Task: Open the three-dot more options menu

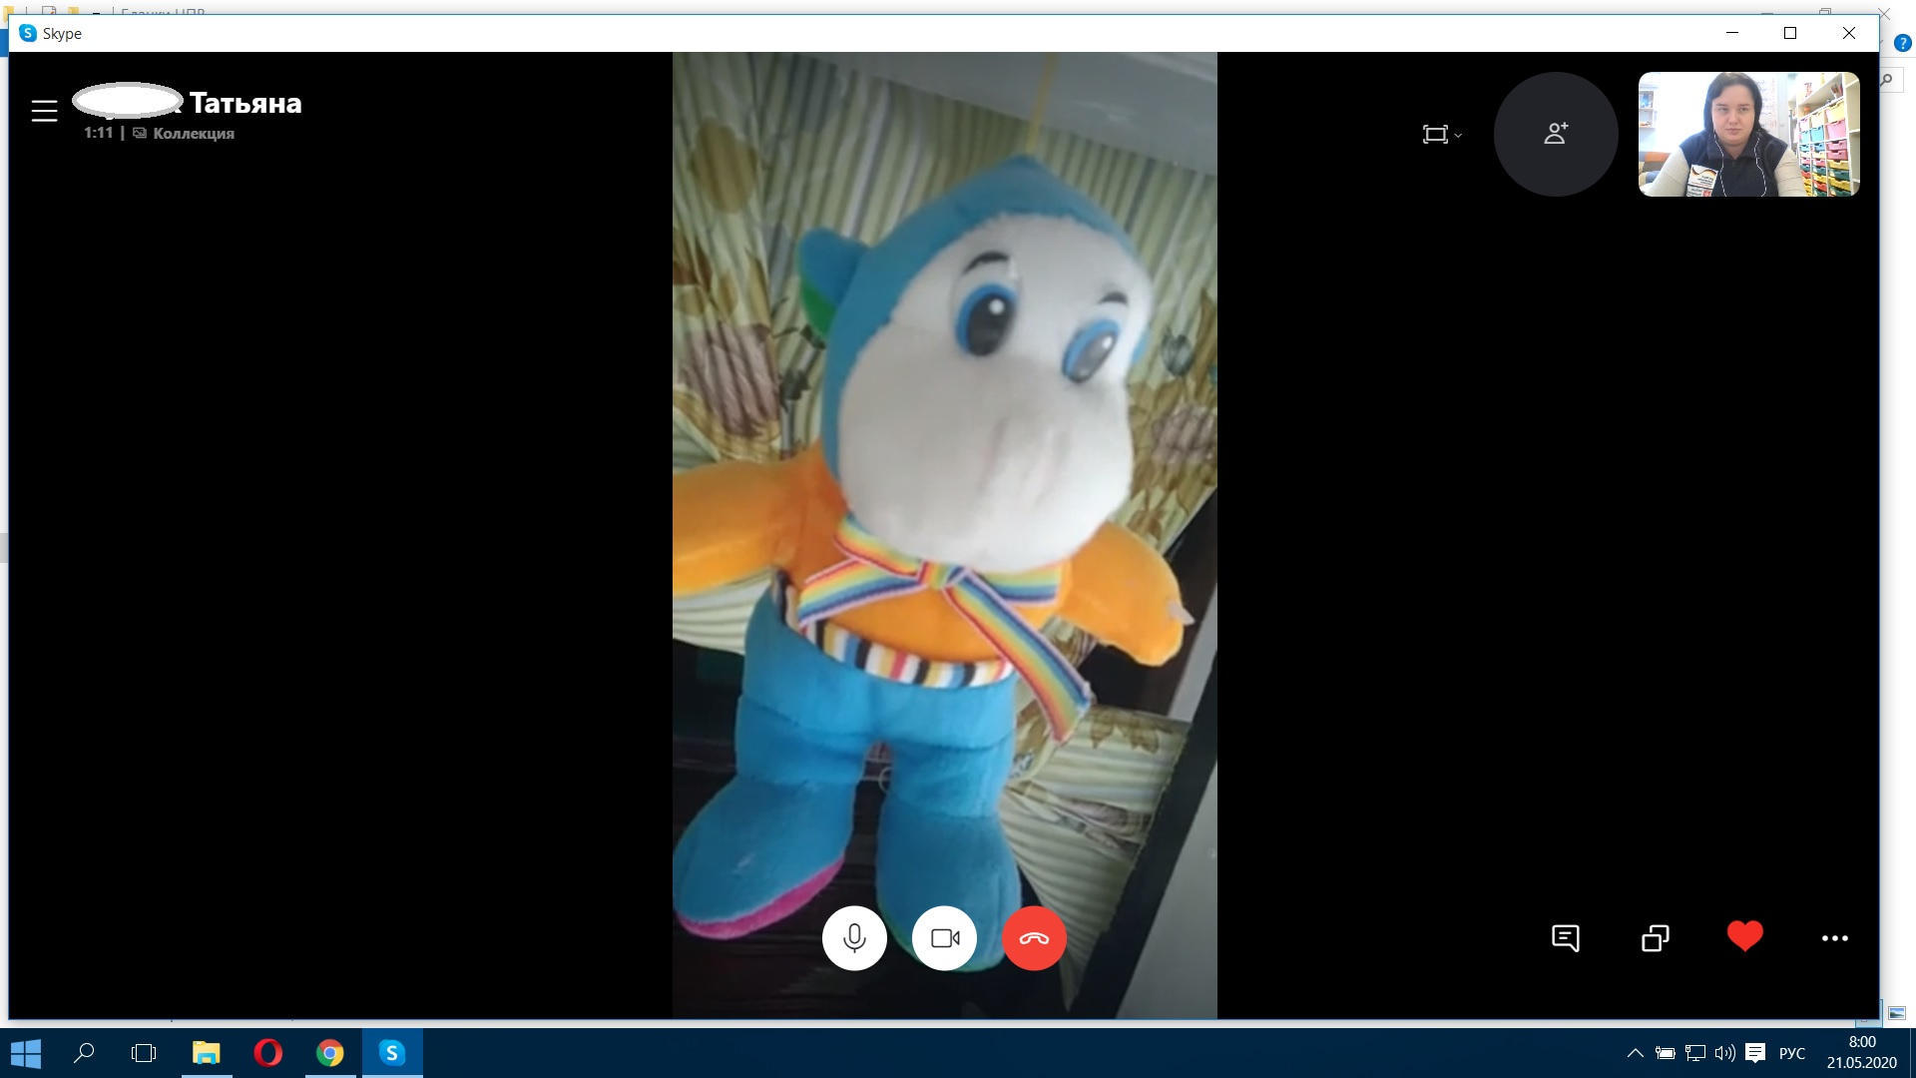Action: [1834, 938]
